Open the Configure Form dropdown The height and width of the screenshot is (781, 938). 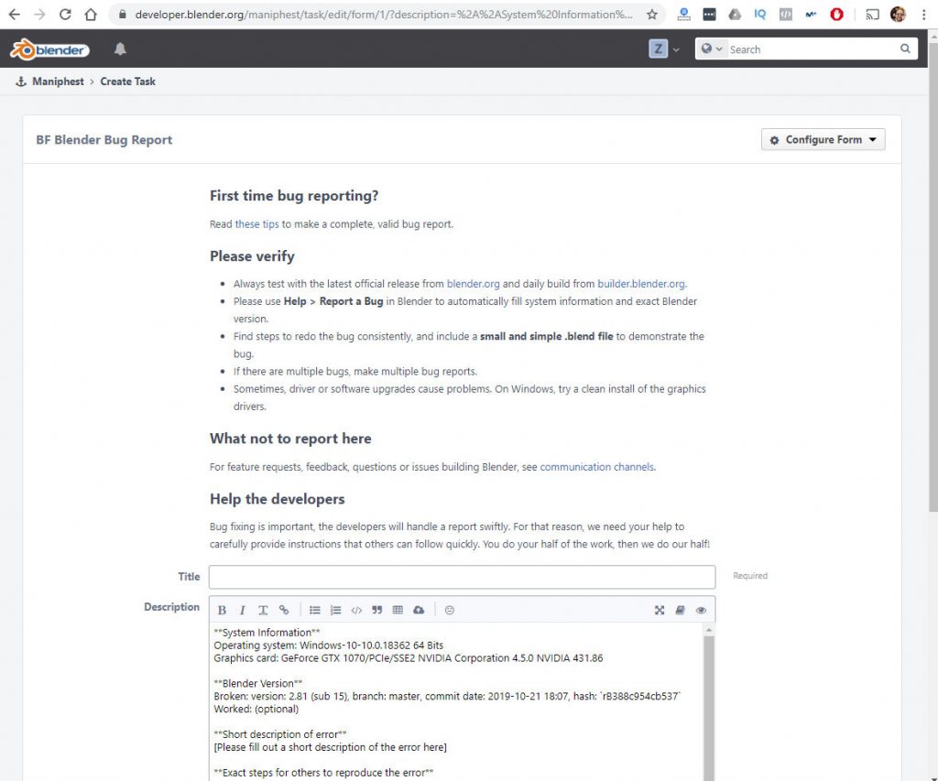823,139
